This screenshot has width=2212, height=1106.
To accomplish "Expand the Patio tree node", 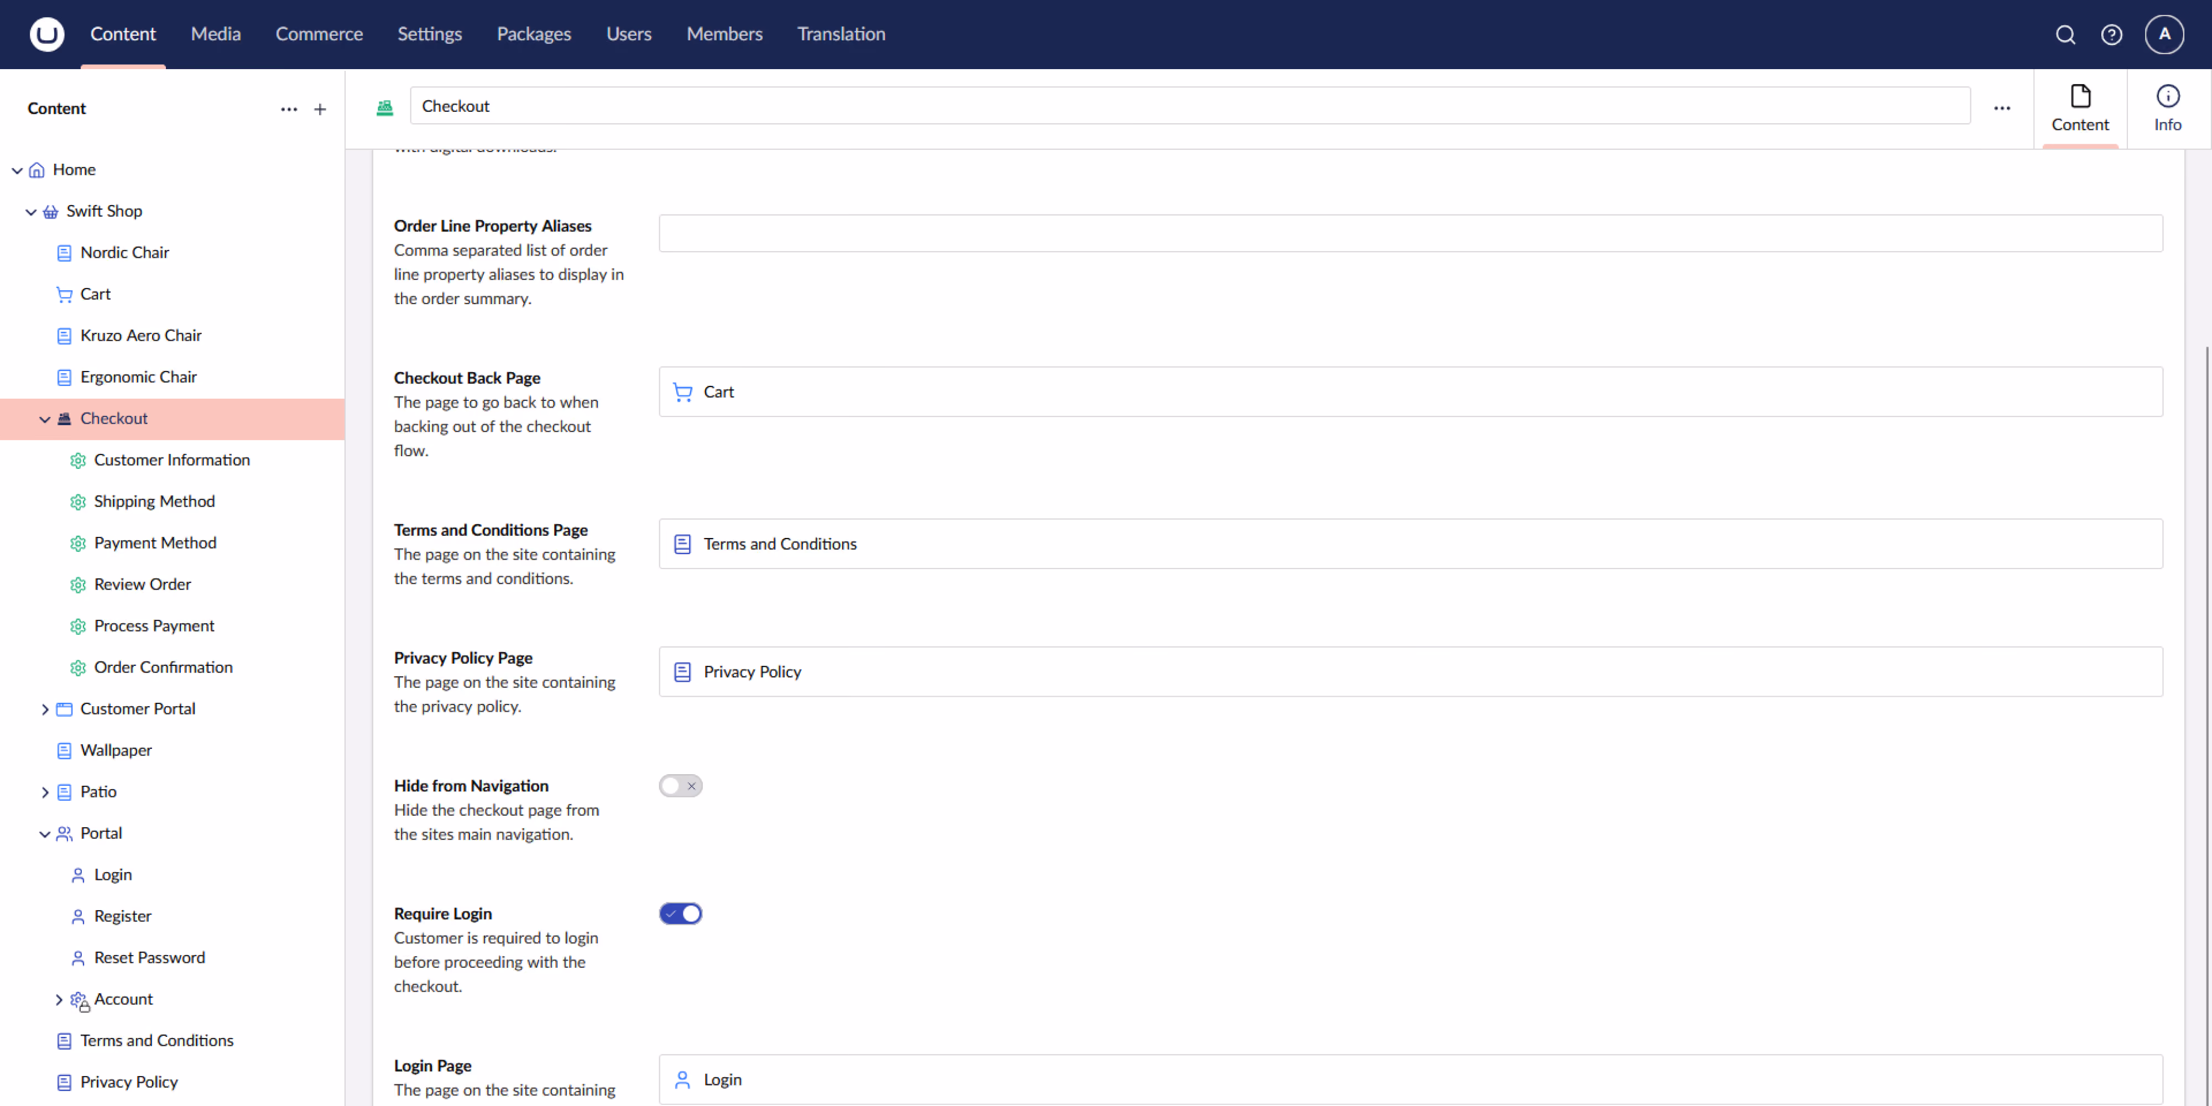I will [x=45, y=792].
